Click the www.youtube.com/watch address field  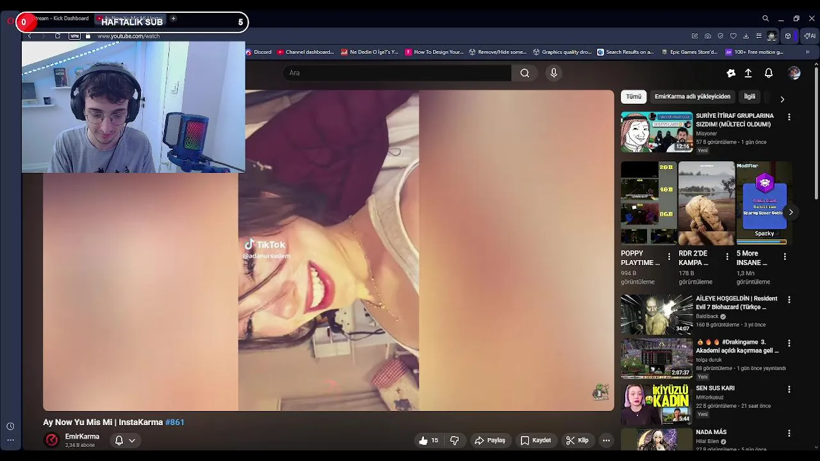pyautogui.click(x=128, y=36)
